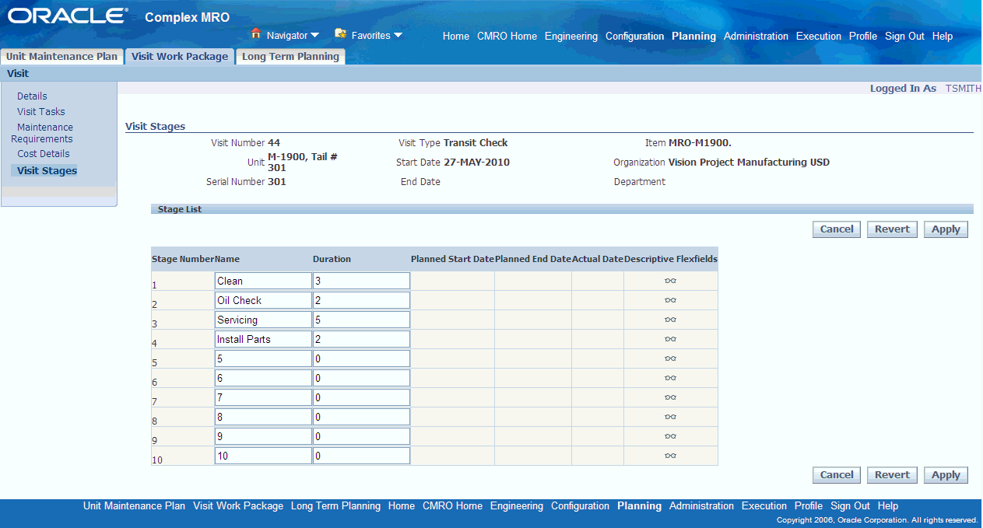Click the bottom Cancel button
The image size is (983, 528).
coord(837,475)
